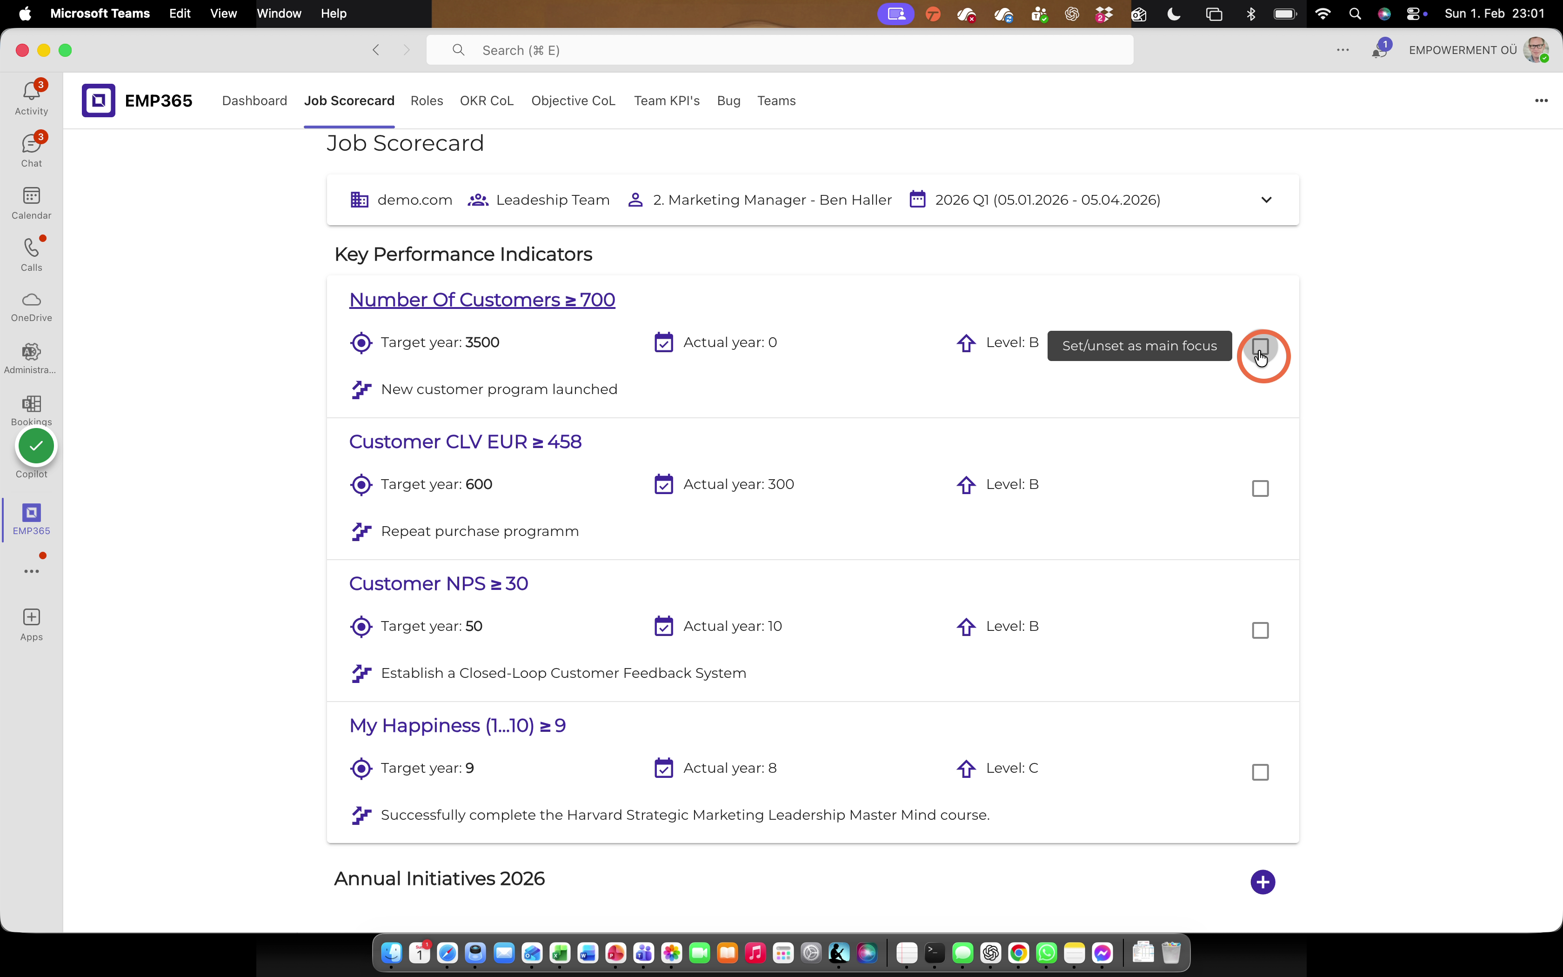Open Chat in the Teams sidebar
Viewport: 1563px width, 977px height.
coord(31,150)
